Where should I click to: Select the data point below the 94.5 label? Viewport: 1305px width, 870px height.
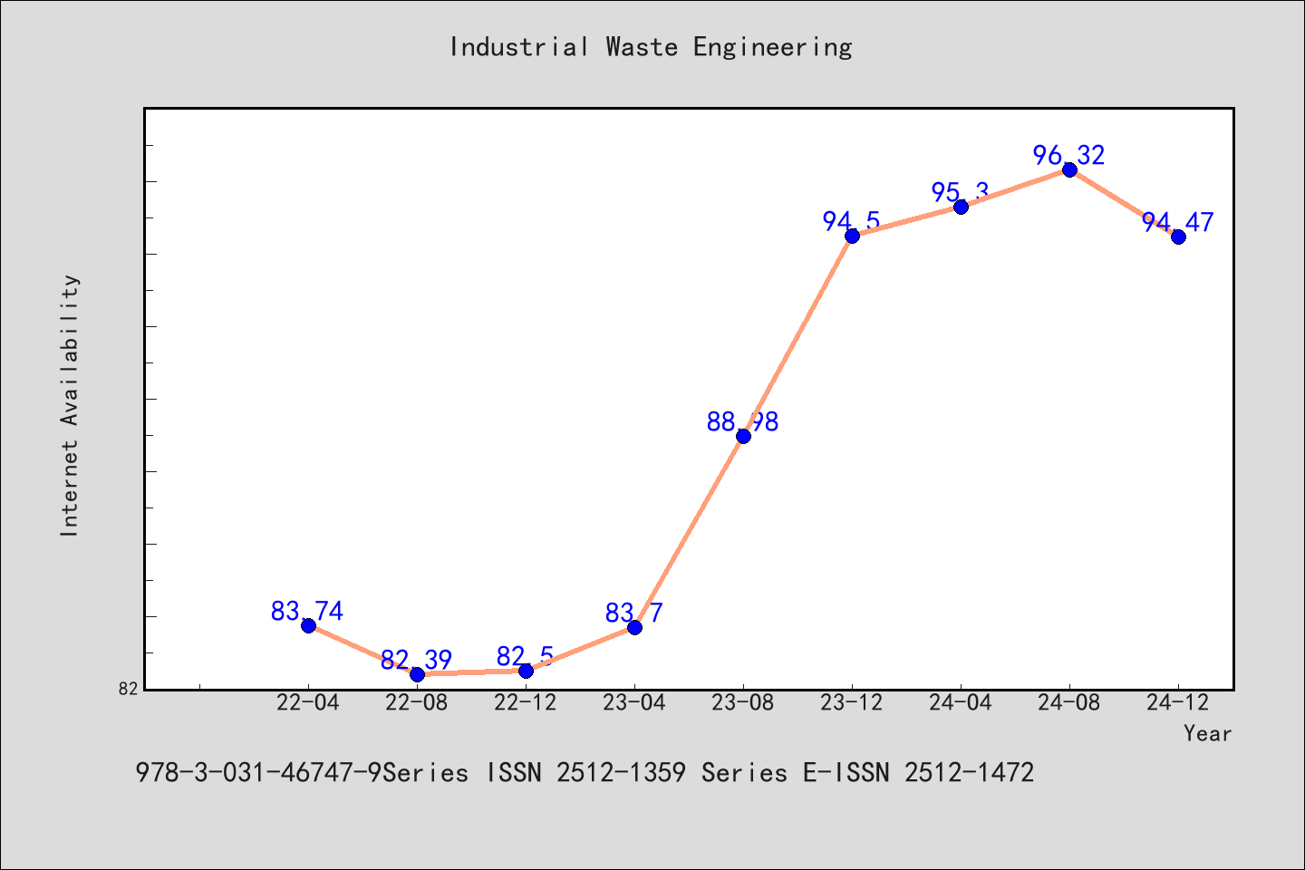point(852,236)
